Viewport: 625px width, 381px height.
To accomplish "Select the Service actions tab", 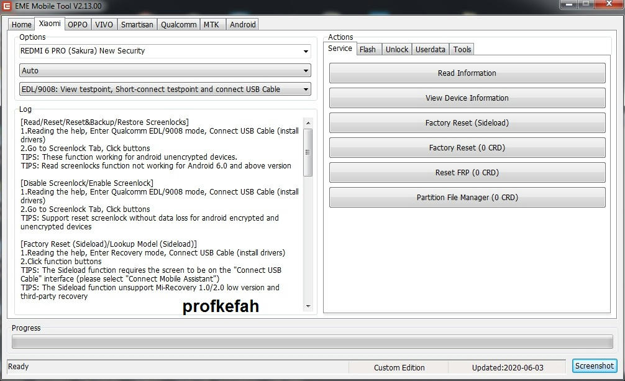I will click(x=340, y=48).
